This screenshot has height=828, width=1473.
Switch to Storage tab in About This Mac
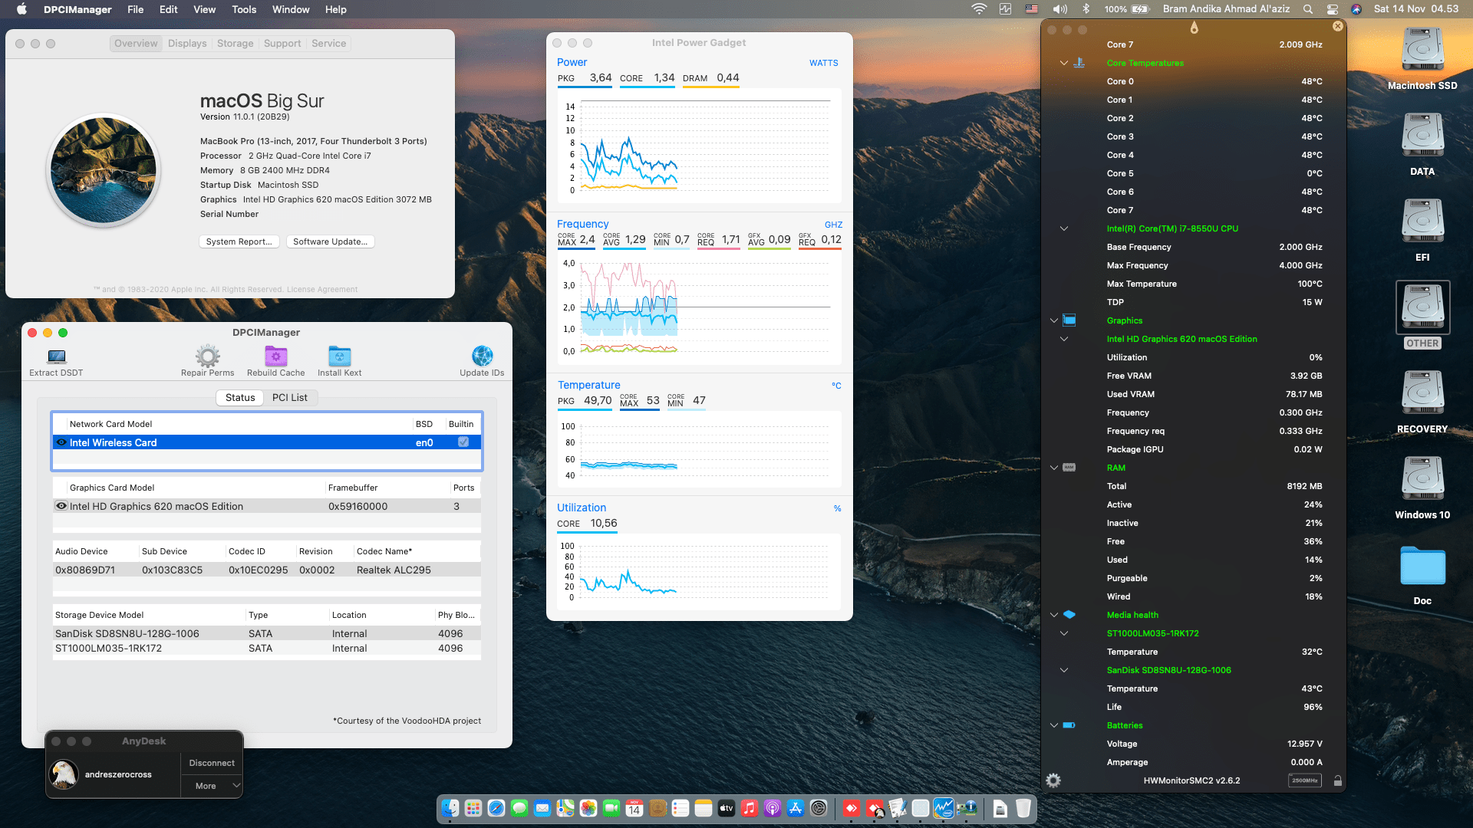235,43
